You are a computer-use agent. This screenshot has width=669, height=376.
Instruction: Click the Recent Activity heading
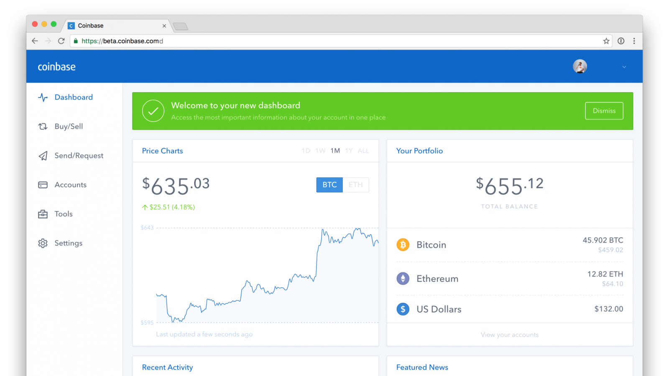167,367
